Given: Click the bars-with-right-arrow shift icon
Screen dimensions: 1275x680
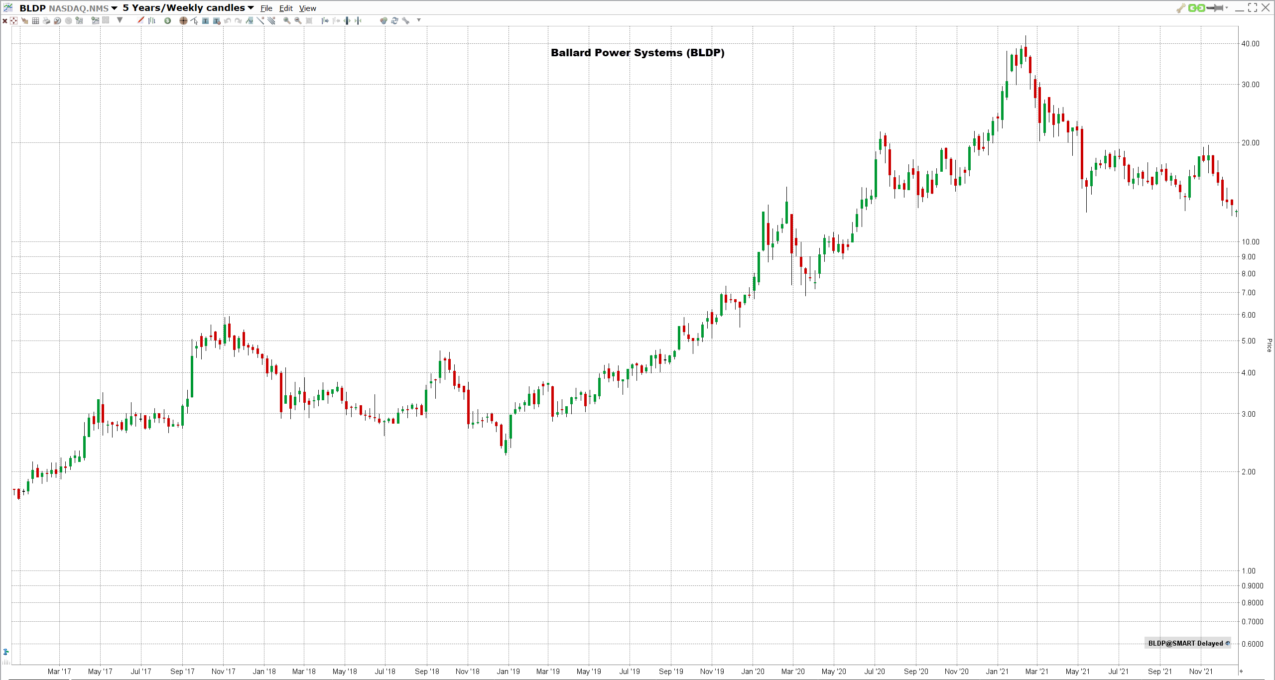Looking at the screenshot, I should (325, 21).
